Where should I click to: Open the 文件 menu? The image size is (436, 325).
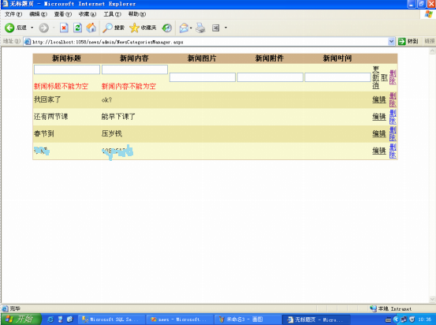click(x=13, y=14)
